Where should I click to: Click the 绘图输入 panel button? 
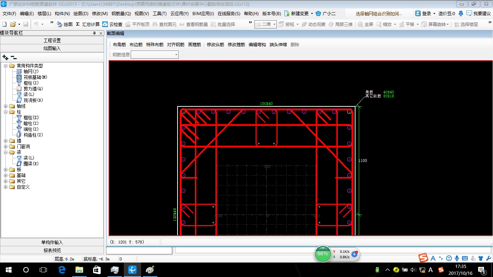[x=52, y=48]
